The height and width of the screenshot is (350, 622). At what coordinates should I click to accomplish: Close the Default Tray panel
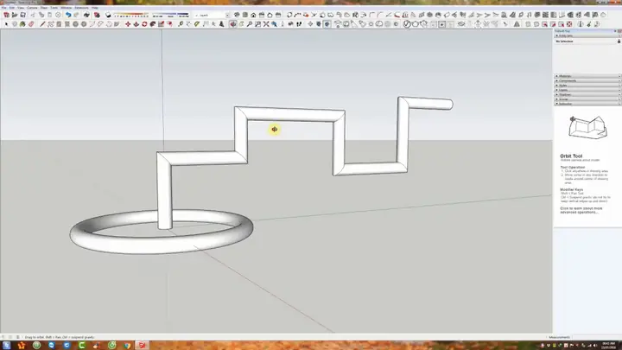click(x=619, y=31)
